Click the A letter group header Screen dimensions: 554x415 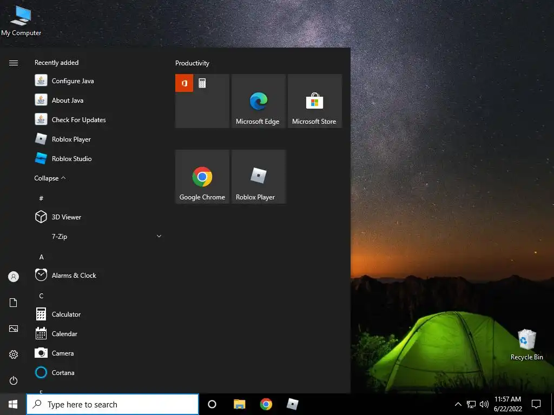coord(41,257)
